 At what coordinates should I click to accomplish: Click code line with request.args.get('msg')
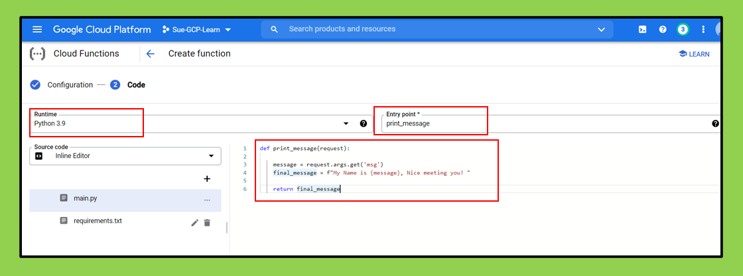328,165
